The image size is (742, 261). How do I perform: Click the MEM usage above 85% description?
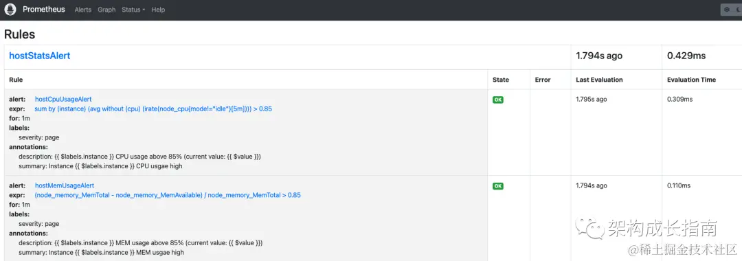141,242
